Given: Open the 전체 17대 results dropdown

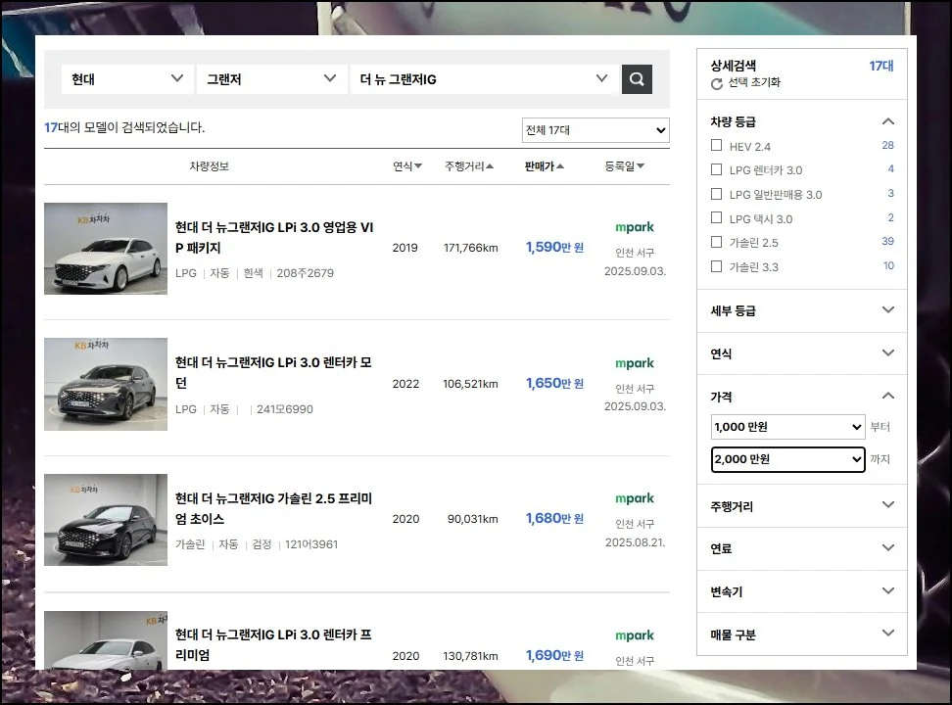Looking at the screenshot, I should click(595, 130).
